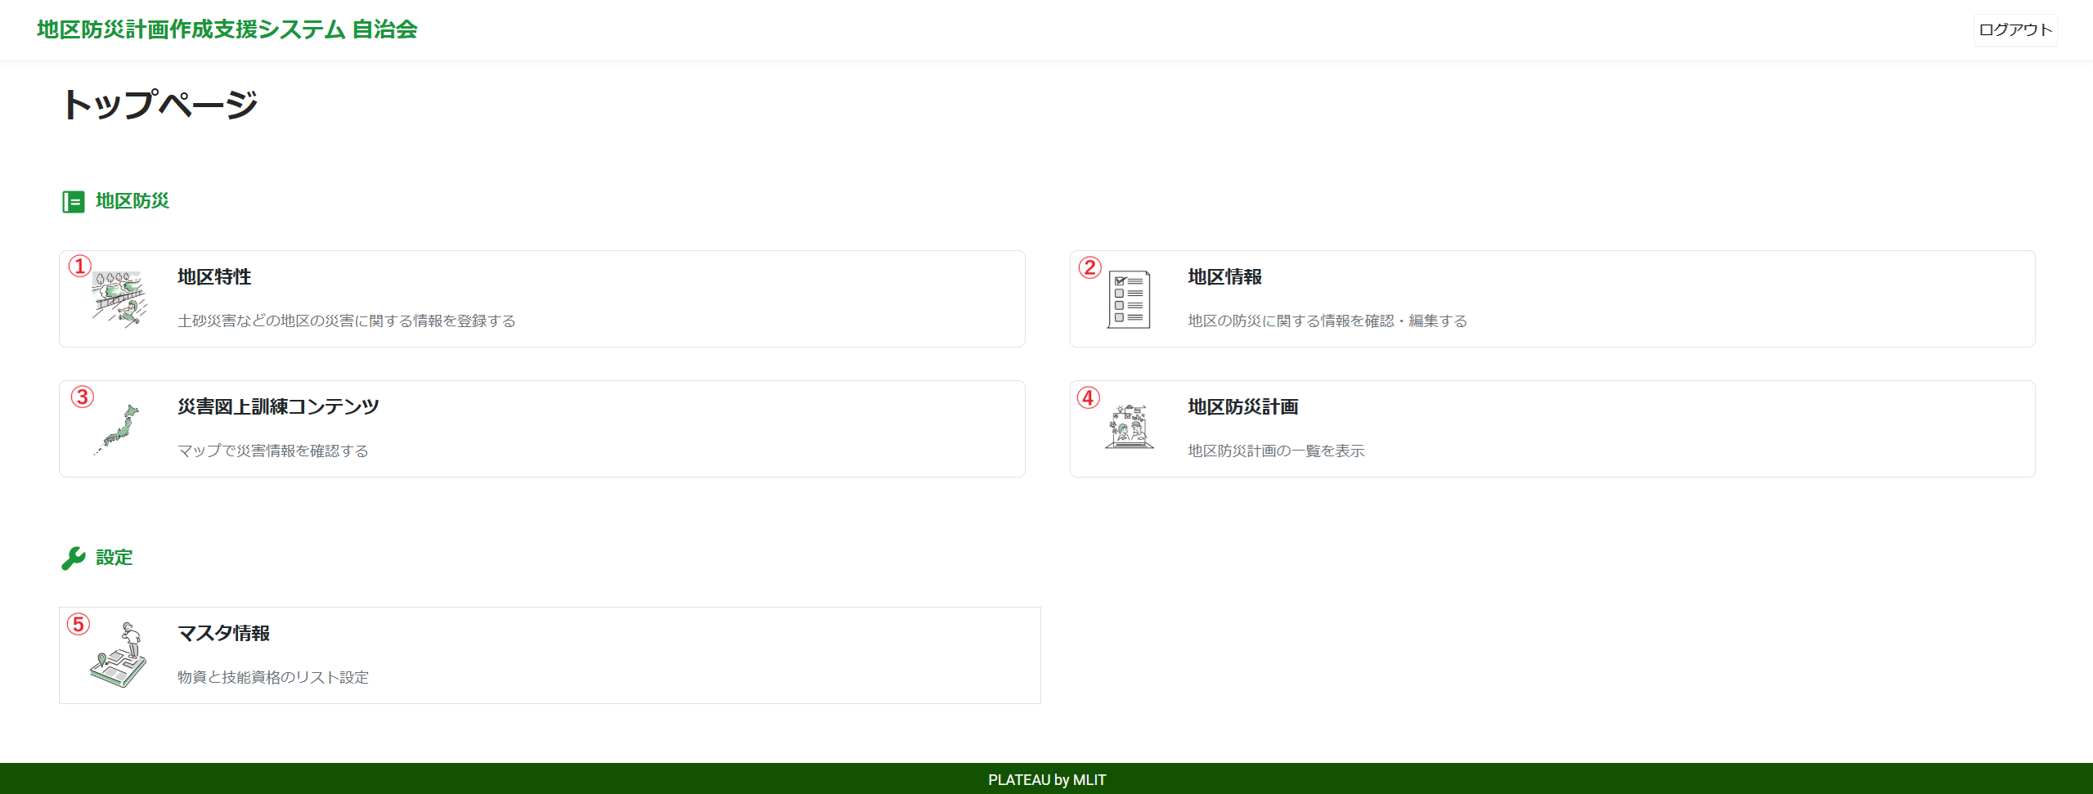Go to the 地区防災計画 title
This screenshot has height=794, width=2093.
click(x=1242, y=407)
